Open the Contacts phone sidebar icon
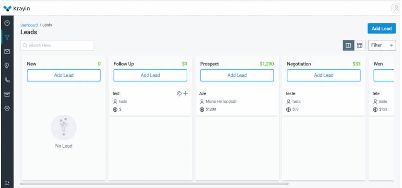The width and height of the screenshot is (402, 188). tap(7, 80)
